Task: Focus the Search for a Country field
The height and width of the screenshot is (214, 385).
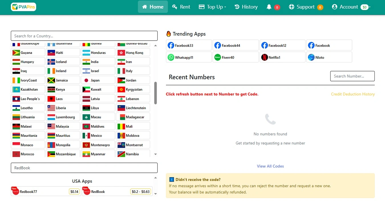Action: click(x=84, y=36)
